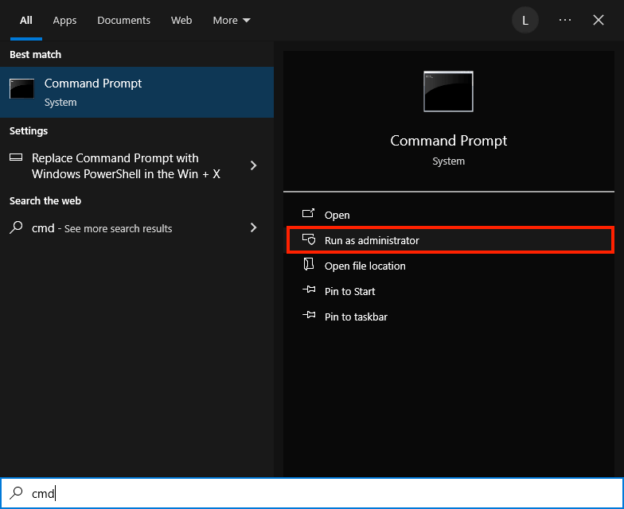Click the Open file location folder icon
This screenshot has width=624, height=509.
pos(309,266)
